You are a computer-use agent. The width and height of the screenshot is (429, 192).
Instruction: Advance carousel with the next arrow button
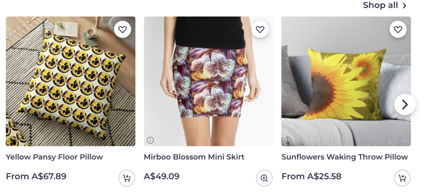(x=405, y=105)
